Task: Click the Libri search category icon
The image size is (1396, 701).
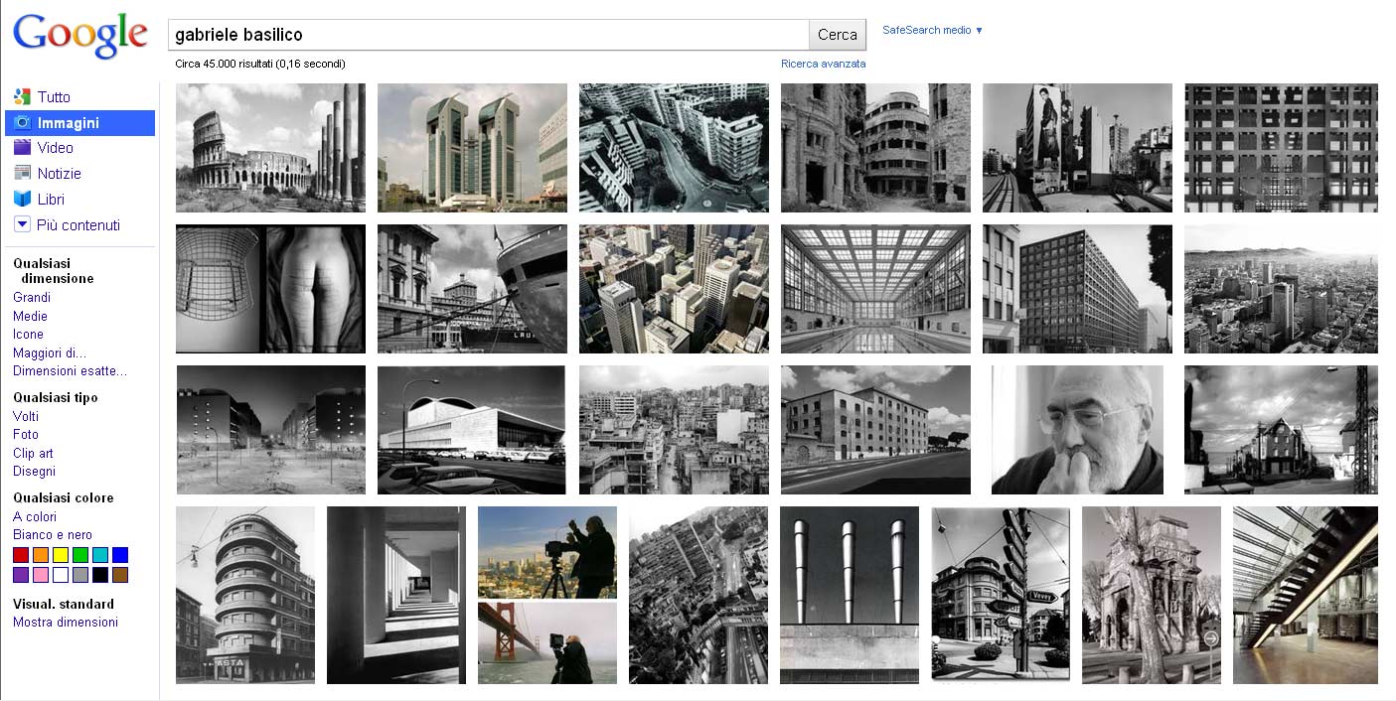Action: tap(21, 198)
